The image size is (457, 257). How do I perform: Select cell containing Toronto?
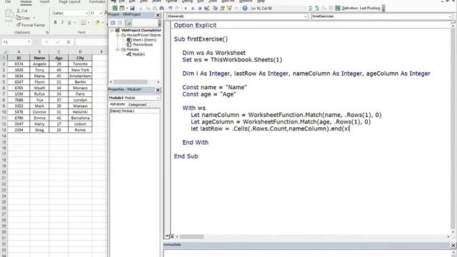tap(80, 64)
